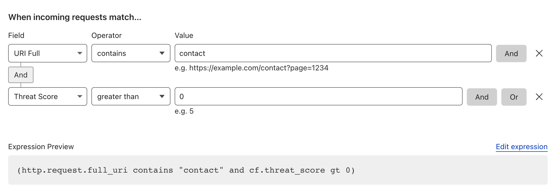This screenshot has height=195, width=559.
Task: Click the When incoming requests match heading
Action: click(75, 17)
